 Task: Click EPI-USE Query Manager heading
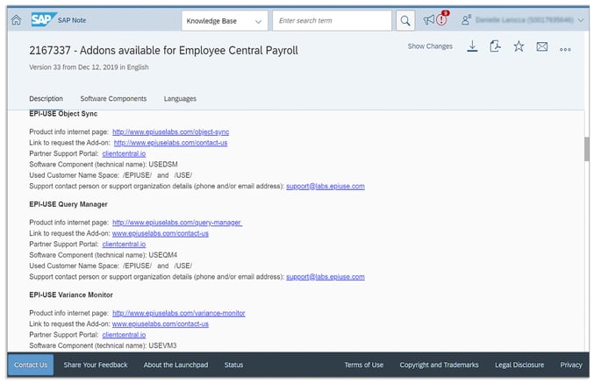68,204
